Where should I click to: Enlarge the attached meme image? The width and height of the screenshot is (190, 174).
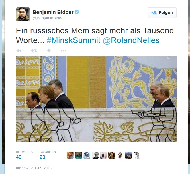click(96, 99)
